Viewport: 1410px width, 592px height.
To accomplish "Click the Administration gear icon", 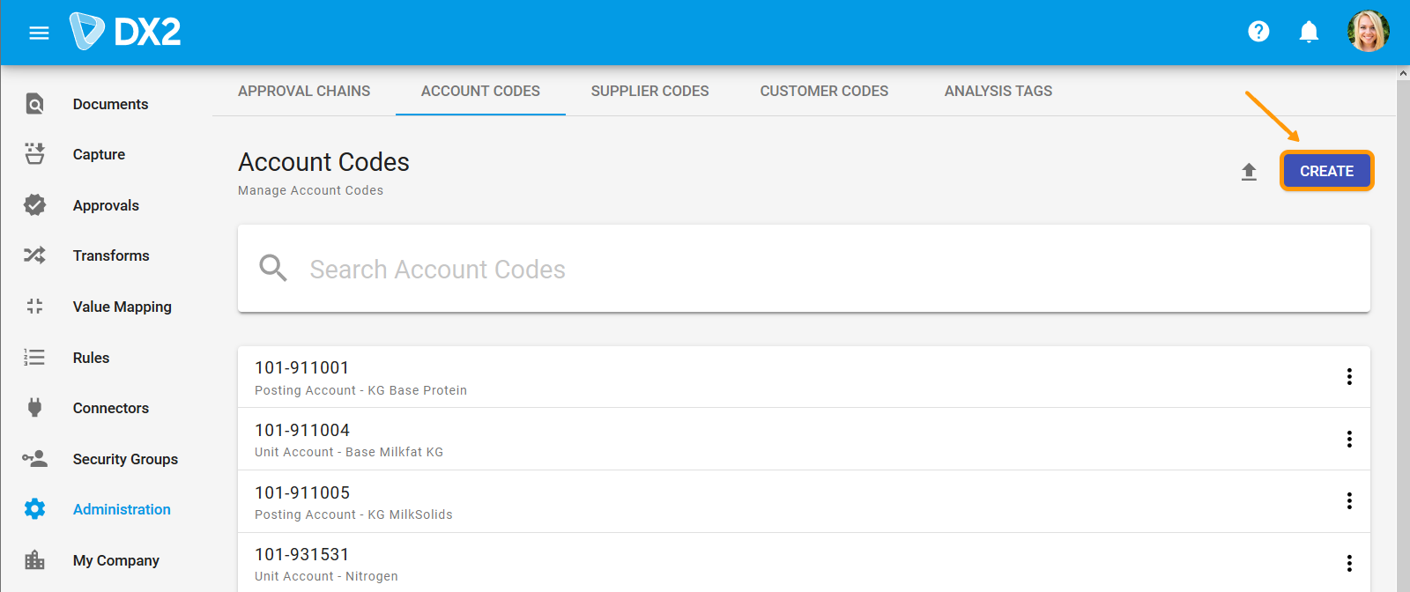I will coord(34,509).
